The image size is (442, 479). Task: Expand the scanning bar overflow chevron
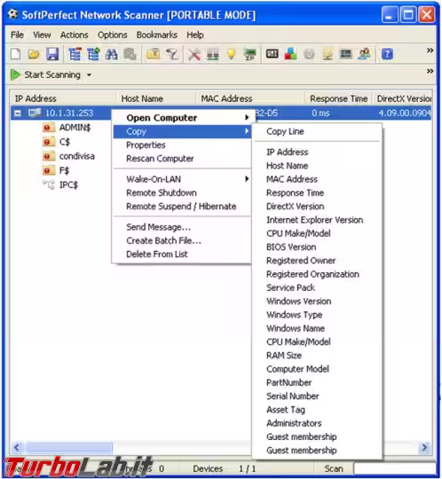430,71
